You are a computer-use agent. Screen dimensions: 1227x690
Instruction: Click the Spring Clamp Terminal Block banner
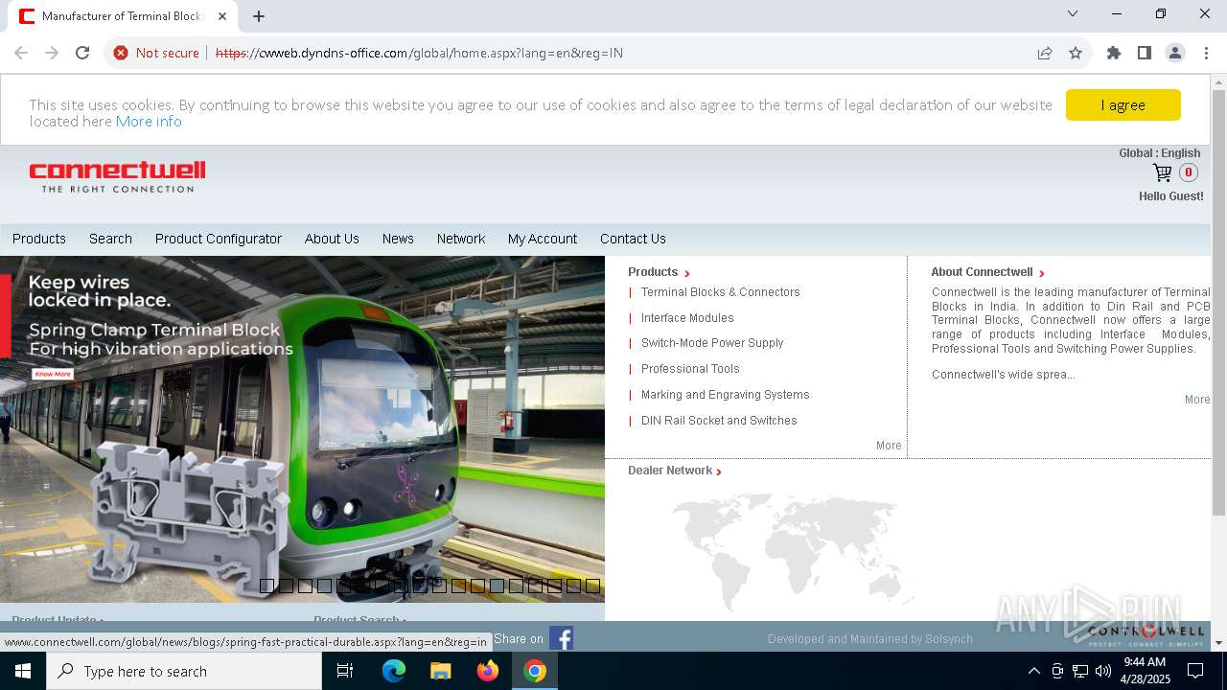coord(302,429)
